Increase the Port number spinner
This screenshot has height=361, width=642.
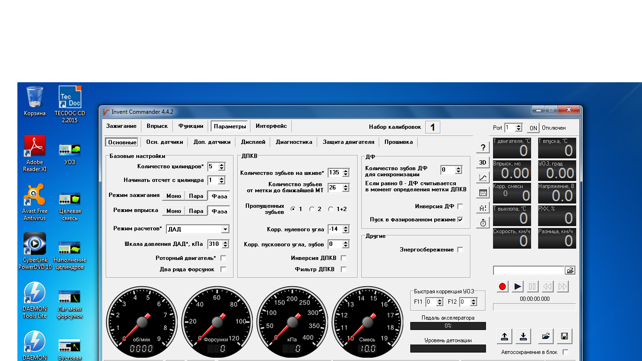point(519,126)
